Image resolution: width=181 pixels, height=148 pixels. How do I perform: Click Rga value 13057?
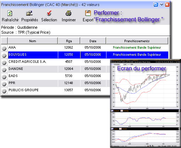[x=68, y=90]
